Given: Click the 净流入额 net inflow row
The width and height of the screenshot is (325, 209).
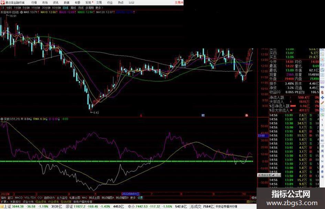Looking at the screenshot, I should coord(294,97).
